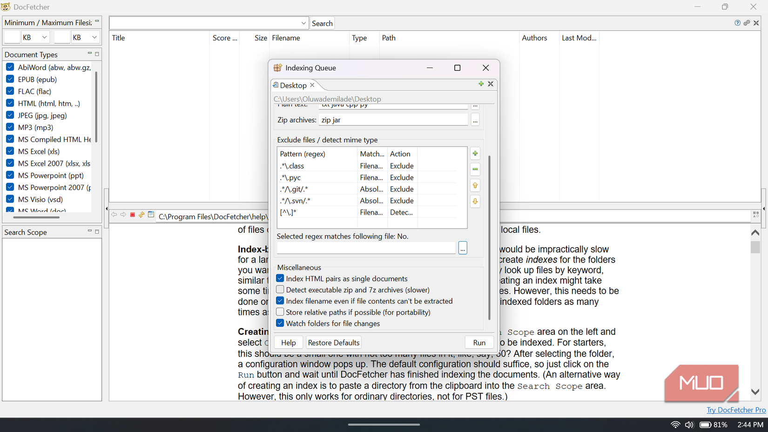This screenshot has width=768, height=432.
Task: Click the Wi-Fi icon in the taskbar
Action: pos(675,425)
